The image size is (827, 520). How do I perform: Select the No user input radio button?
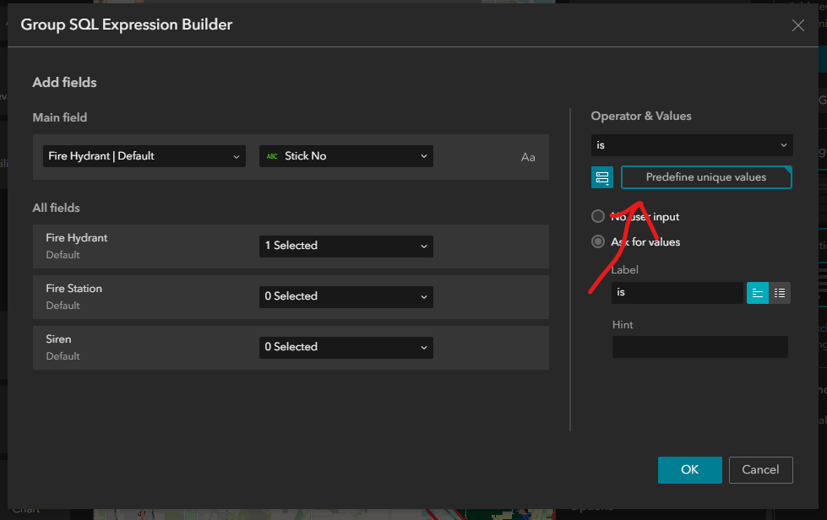598,216
